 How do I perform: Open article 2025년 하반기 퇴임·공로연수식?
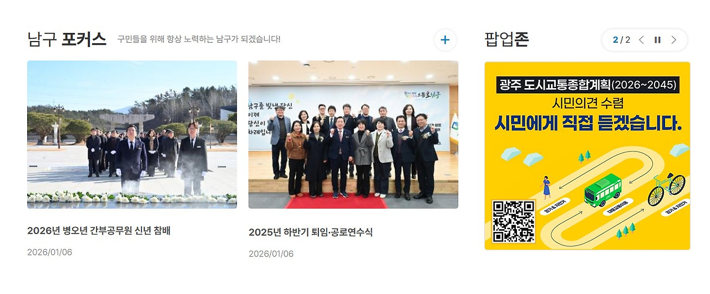tap(311, 232)
